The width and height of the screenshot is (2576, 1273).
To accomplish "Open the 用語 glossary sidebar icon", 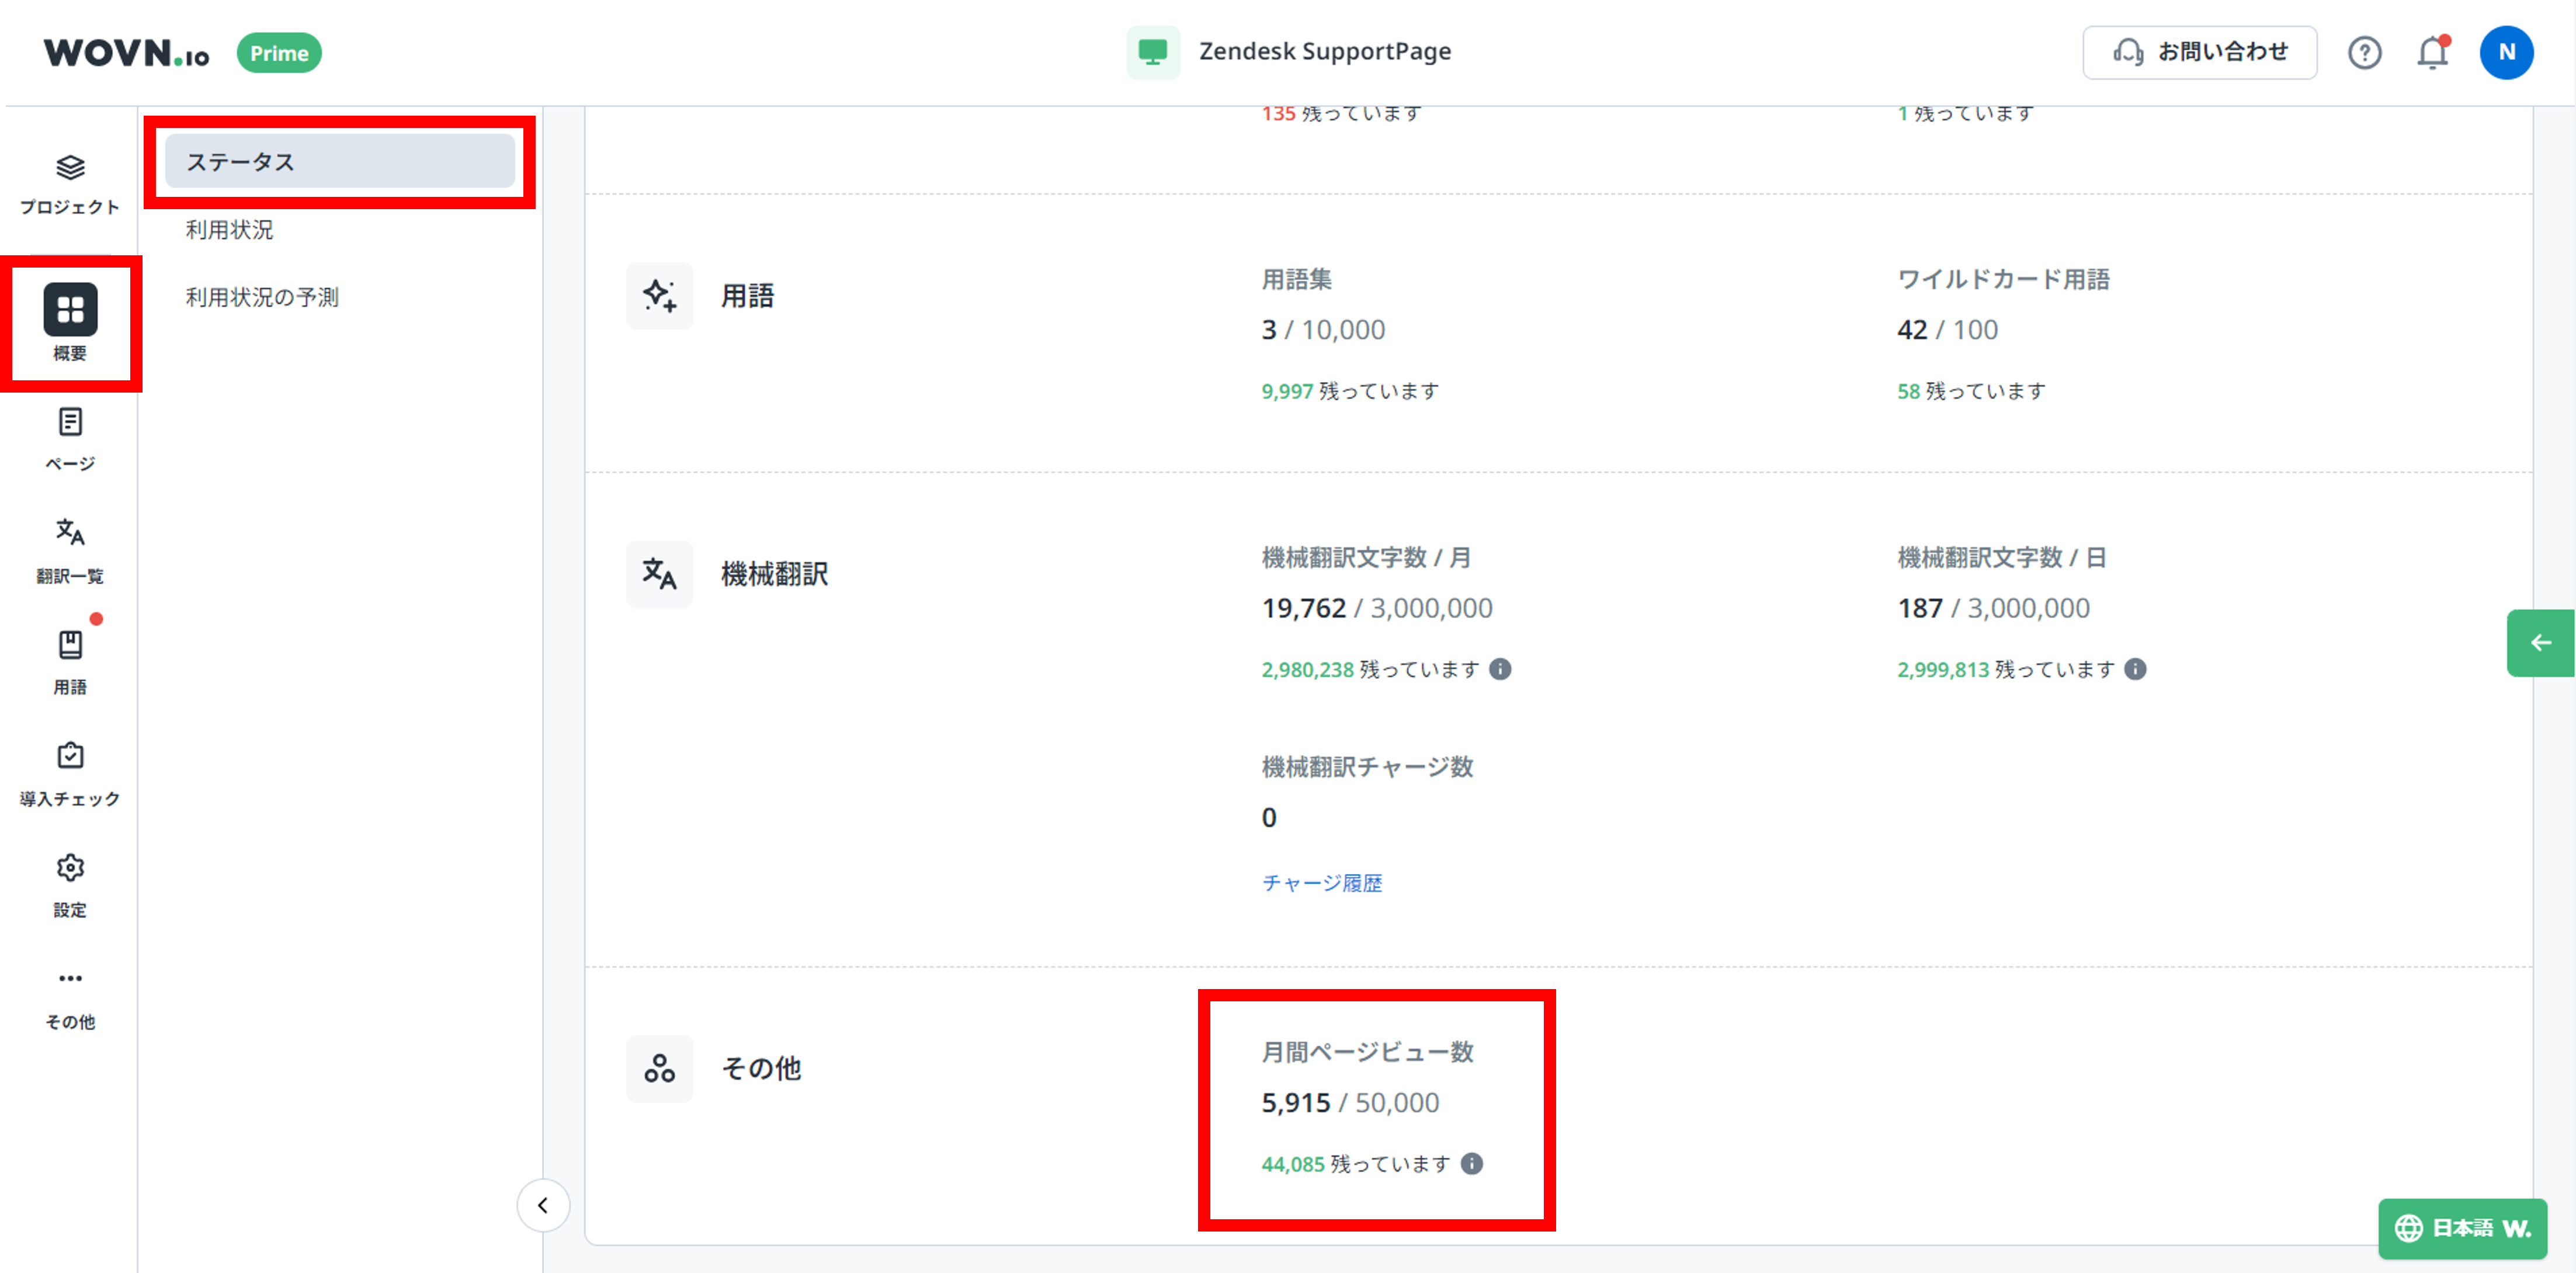I will click(x=70, y=661).
